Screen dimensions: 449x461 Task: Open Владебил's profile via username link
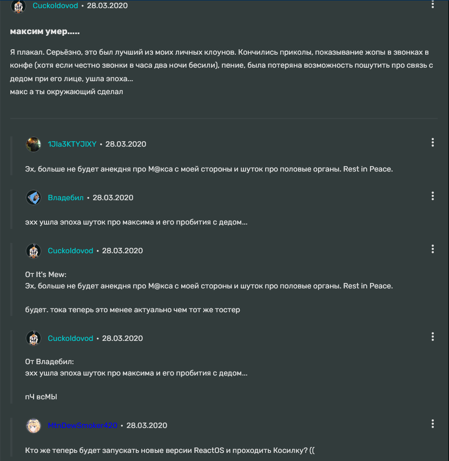[x=65, y=197]
